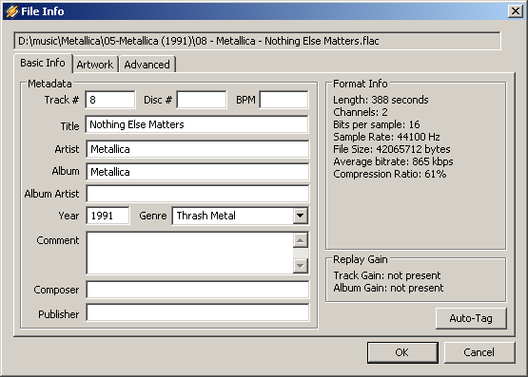Click the file path field at top

(x=257, y=41)
